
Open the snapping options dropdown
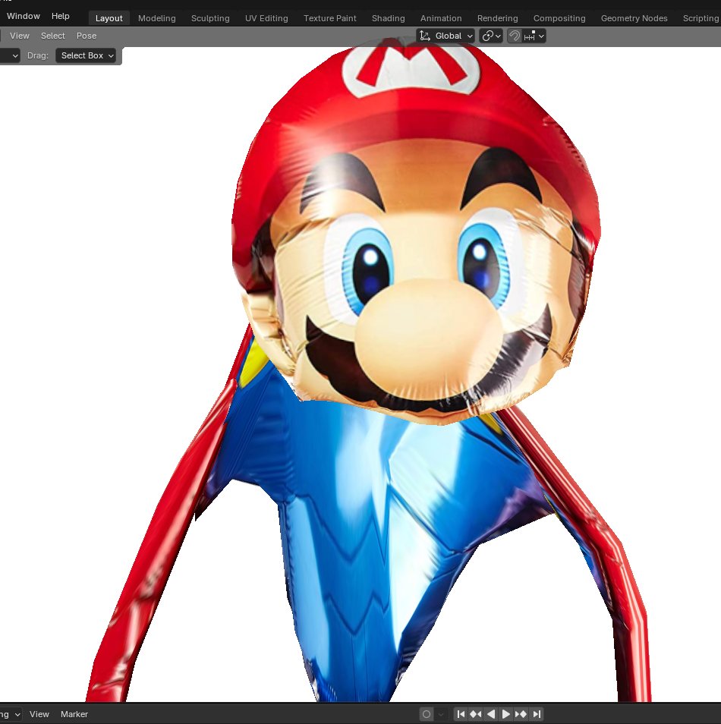534,36
